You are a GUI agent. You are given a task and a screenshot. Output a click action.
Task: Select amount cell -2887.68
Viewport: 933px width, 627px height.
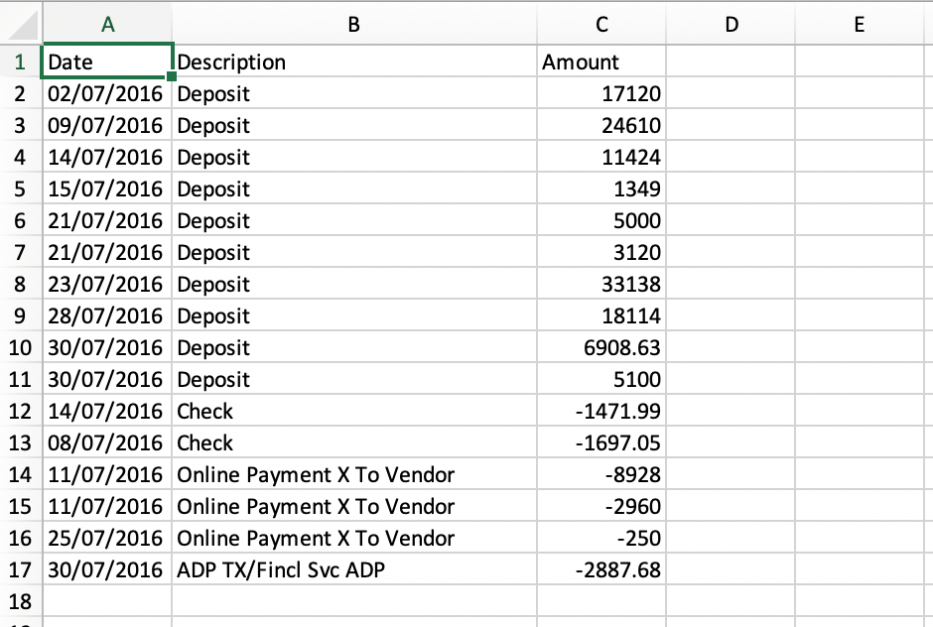coord(601,569)
